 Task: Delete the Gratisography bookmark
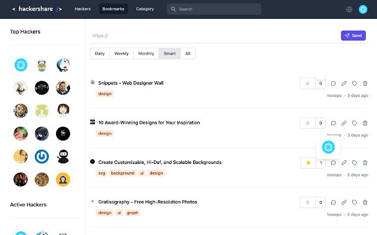[x=365, y=202]
